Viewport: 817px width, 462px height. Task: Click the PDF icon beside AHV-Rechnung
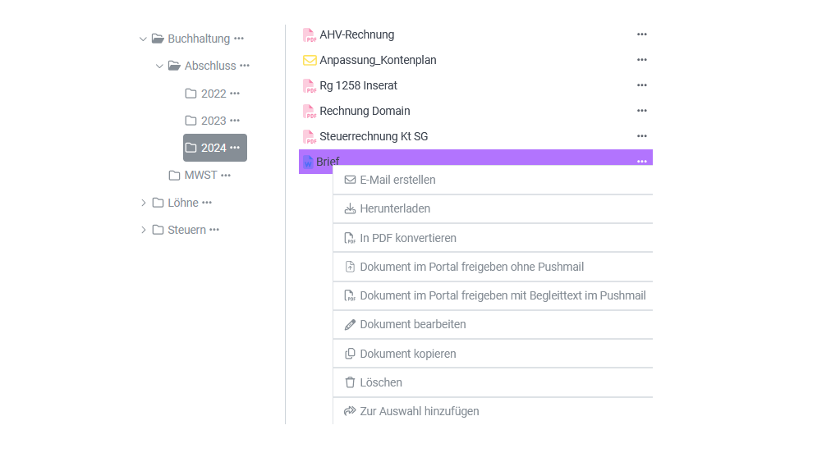pyautogui.click(x=310, y=35)
